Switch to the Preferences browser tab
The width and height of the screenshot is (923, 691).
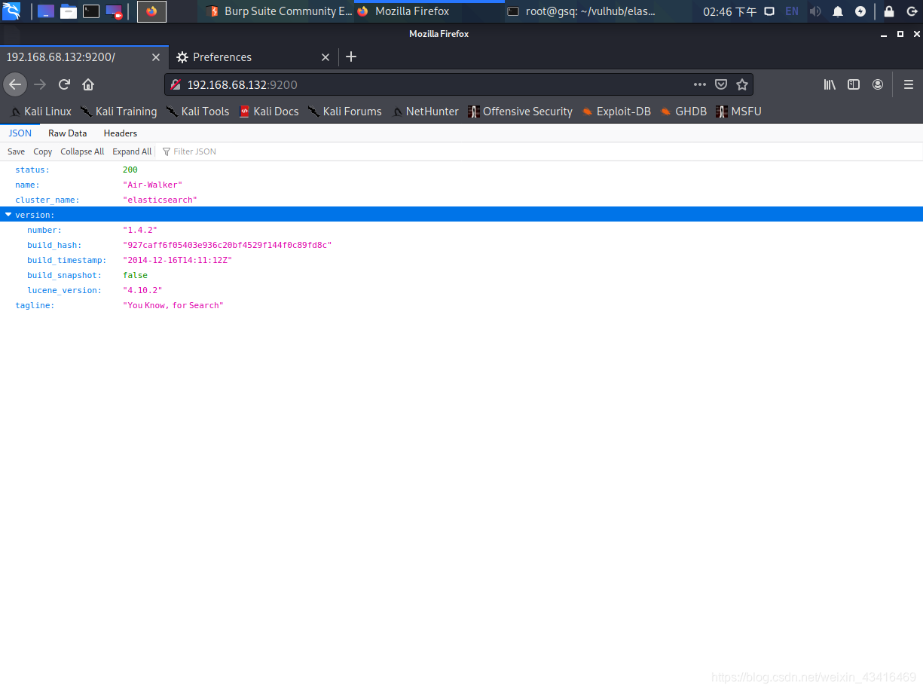click(222, 57)
